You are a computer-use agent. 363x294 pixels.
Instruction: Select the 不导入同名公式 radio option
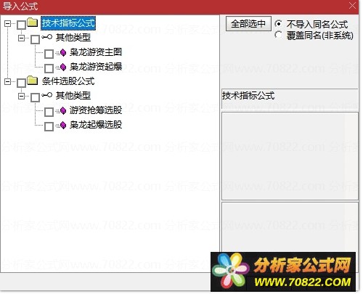279,24
